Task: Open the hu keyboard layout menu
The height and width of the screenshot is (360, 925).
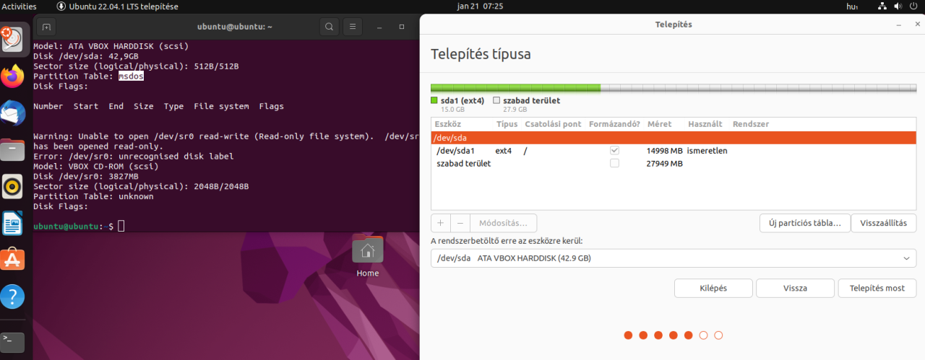Action: 853,6
